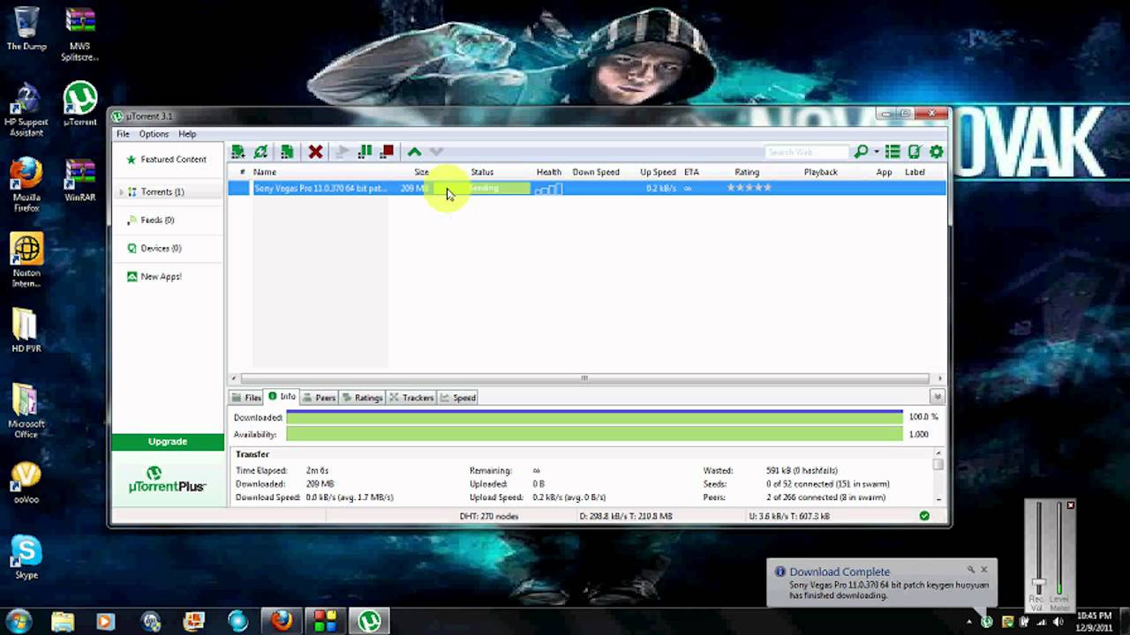Click the Transfer info pane vertical scrollbar
The width and height of the screenshot is (1130, 635).
(x=938, y=476)
